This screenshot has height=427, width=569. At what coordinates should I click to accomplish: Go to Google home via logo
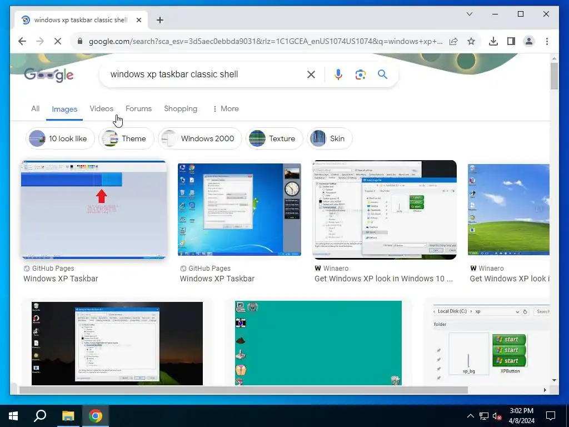pos(49,75)
